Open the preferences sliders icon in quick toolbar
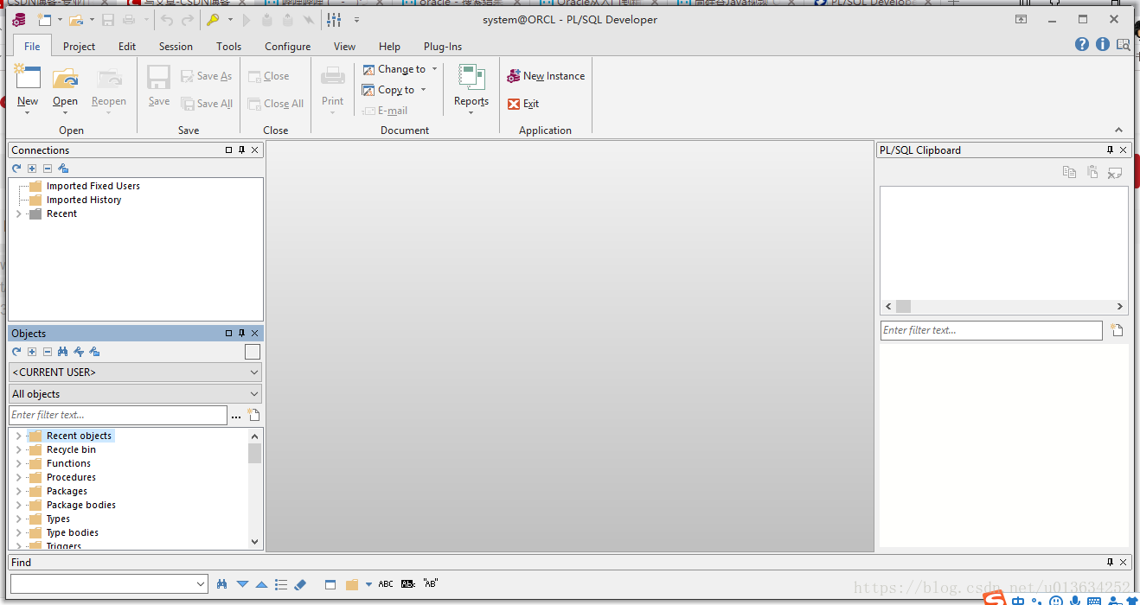1140x605 pixels. [334, 19]
